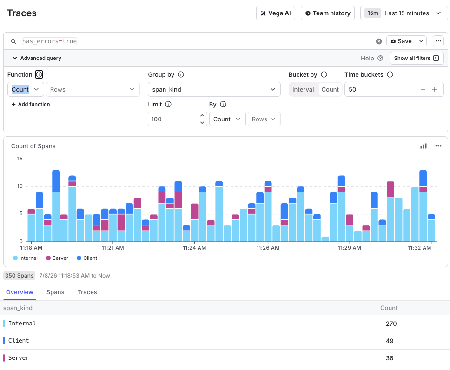Open chart more options menu
The image size is (450, 370).
click(438, 146)
